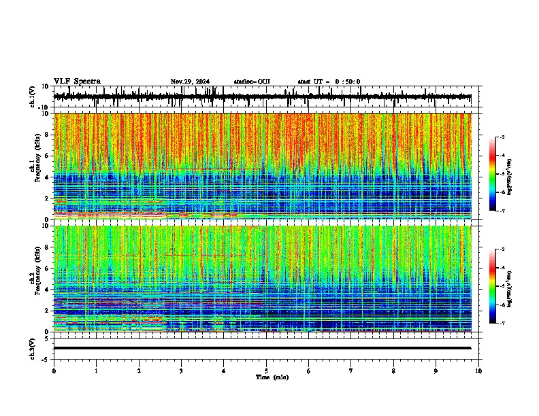Click time axis tick label "10"
Viewport: 539px width, 416px height.
(478, 371)
